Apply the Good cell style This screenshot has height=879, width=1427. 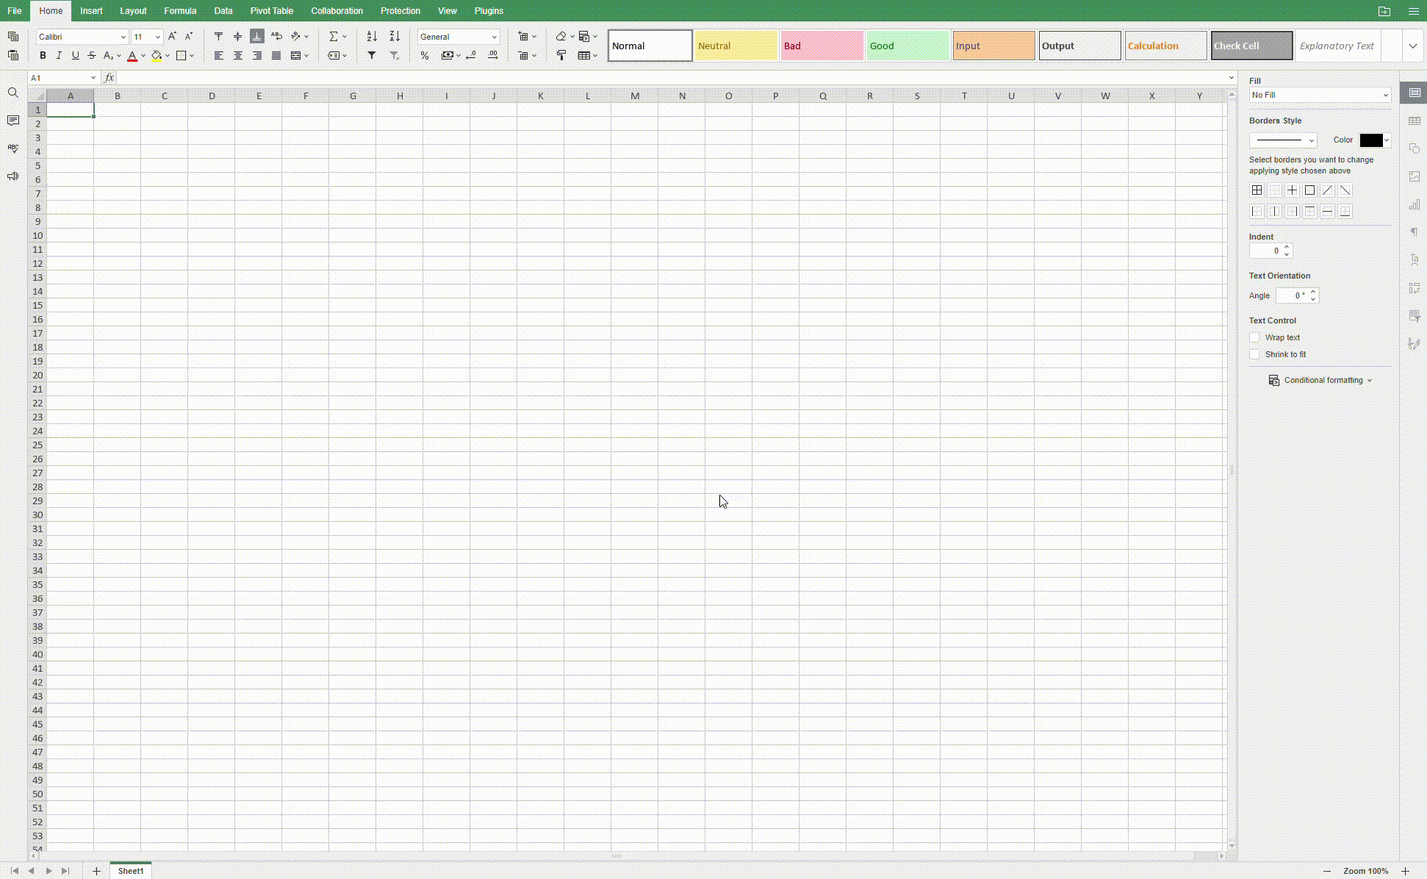[907, 46]
